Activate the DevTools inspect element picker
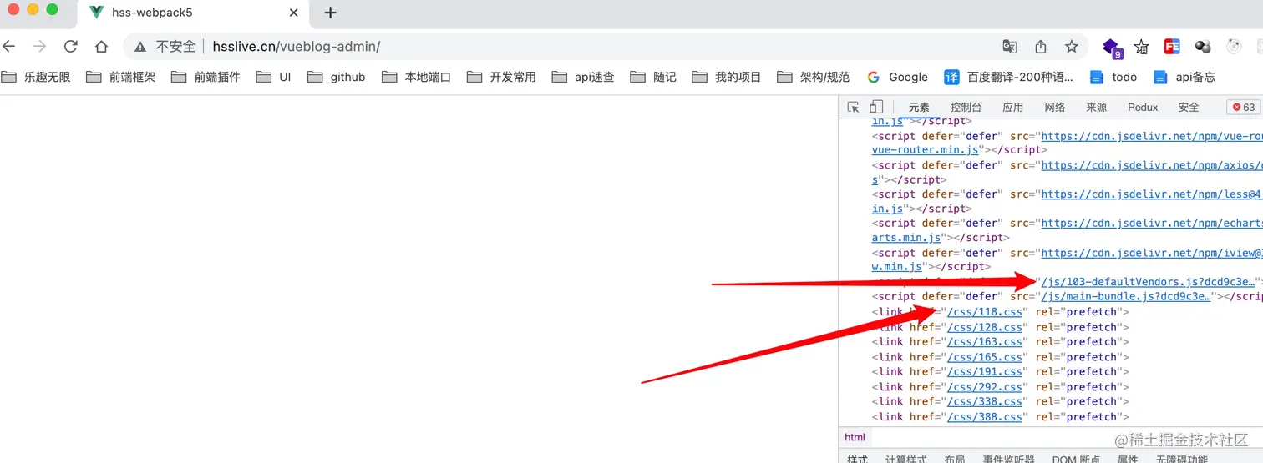 853,107
